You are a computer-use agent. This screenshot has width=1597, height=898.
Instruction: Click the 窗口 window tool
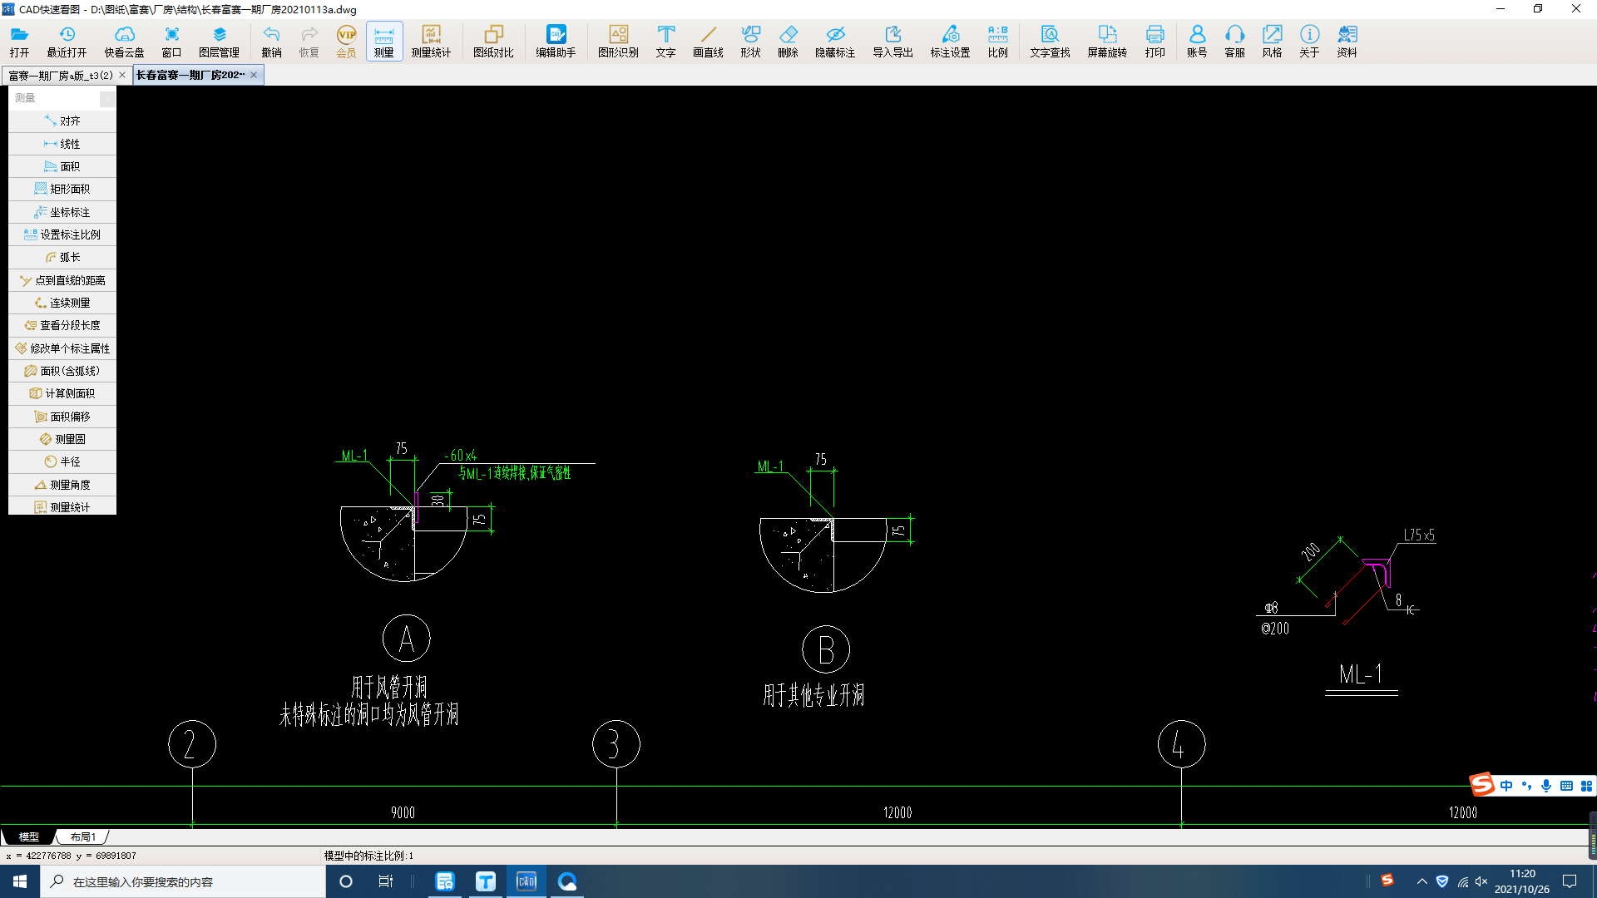(x=171, y=42)
